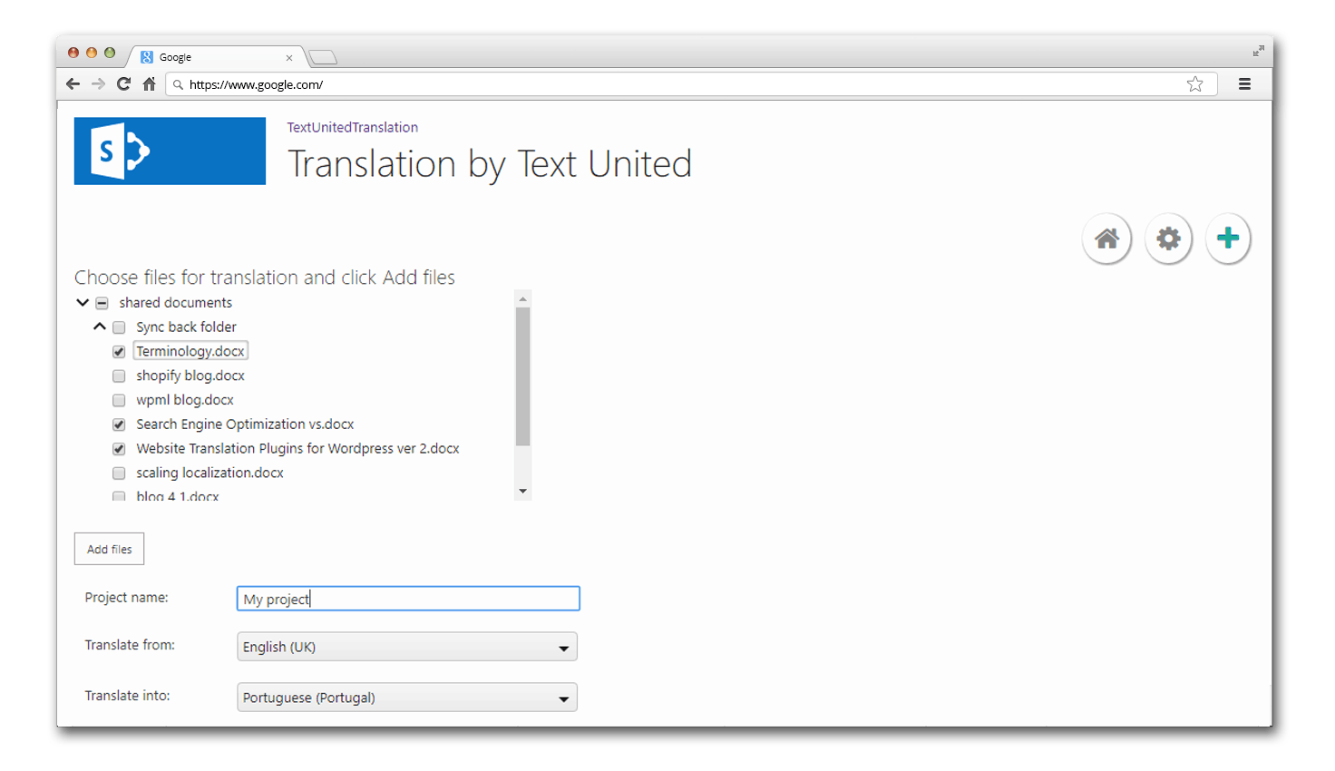Open the browser hamburger menu

point(1244,84)
